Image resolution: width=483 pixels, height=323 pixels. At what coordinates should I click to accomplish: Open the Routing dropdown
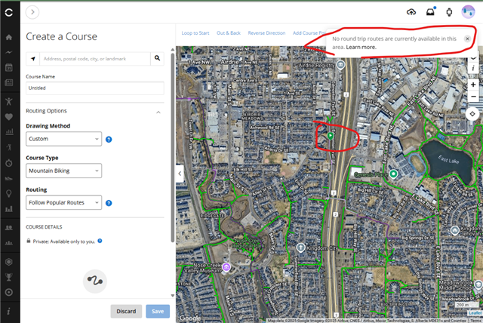(x=64, y=202)
